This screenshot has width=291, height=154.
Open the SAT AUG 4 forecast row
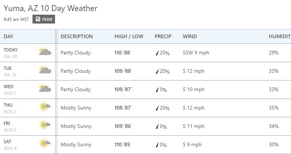(145, 144)
